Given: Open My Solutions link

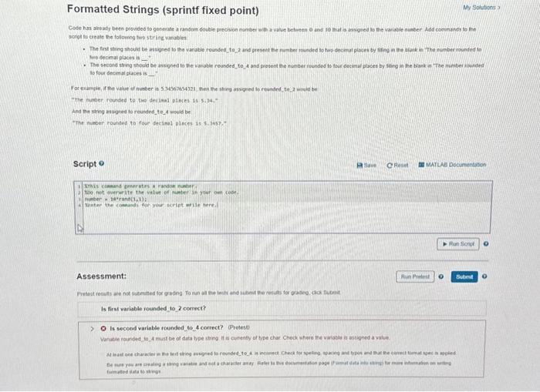Looking at the screenshot, I should [481, 7].
